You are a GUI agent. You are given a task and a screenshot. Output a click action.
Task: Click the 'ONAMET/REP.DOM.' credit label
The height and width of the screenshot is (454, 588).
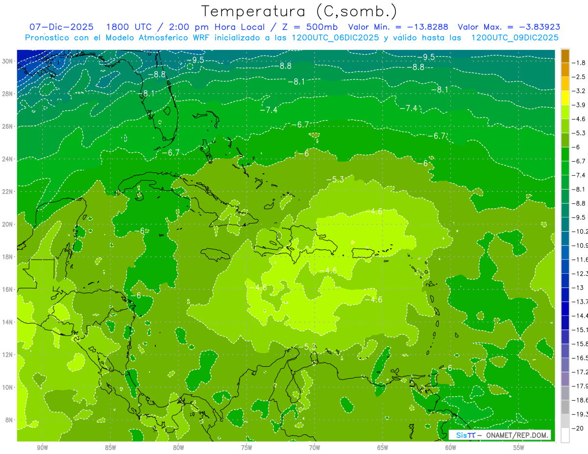[x=516, y=435]
